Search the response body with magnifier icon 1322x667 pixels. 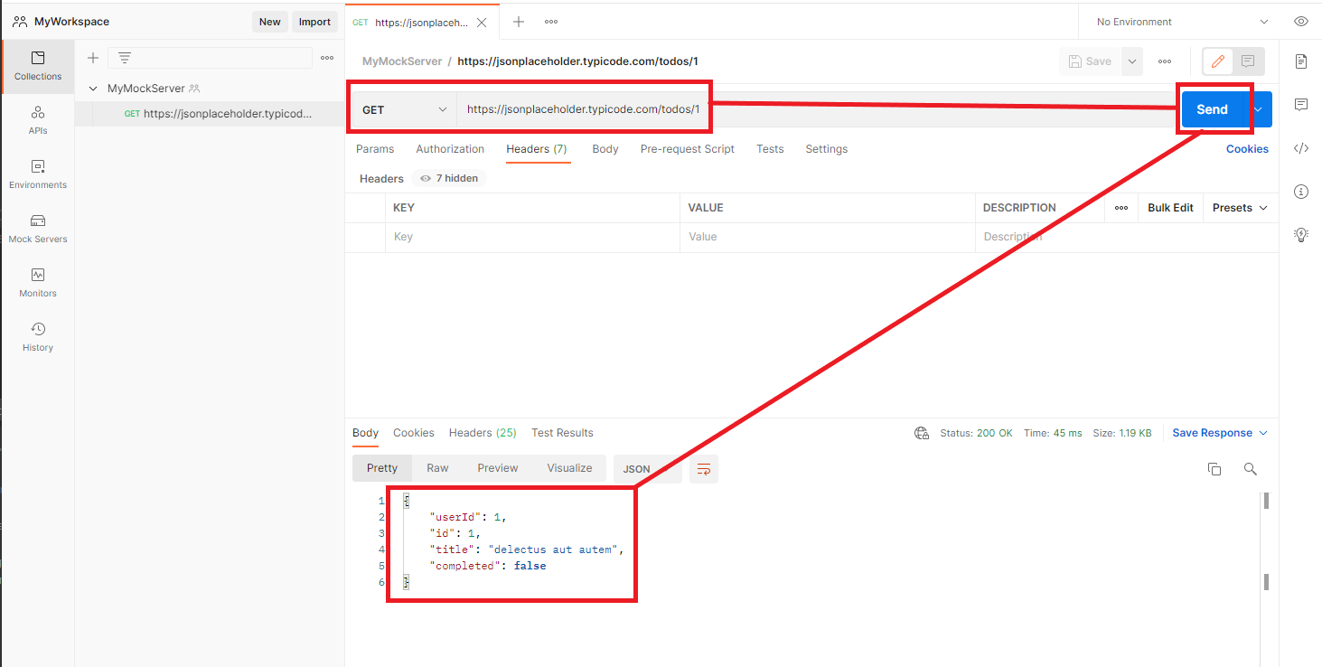coord(1251,469)
